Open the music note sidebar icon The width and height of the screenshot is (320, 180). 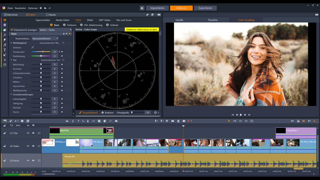(5, 45)
